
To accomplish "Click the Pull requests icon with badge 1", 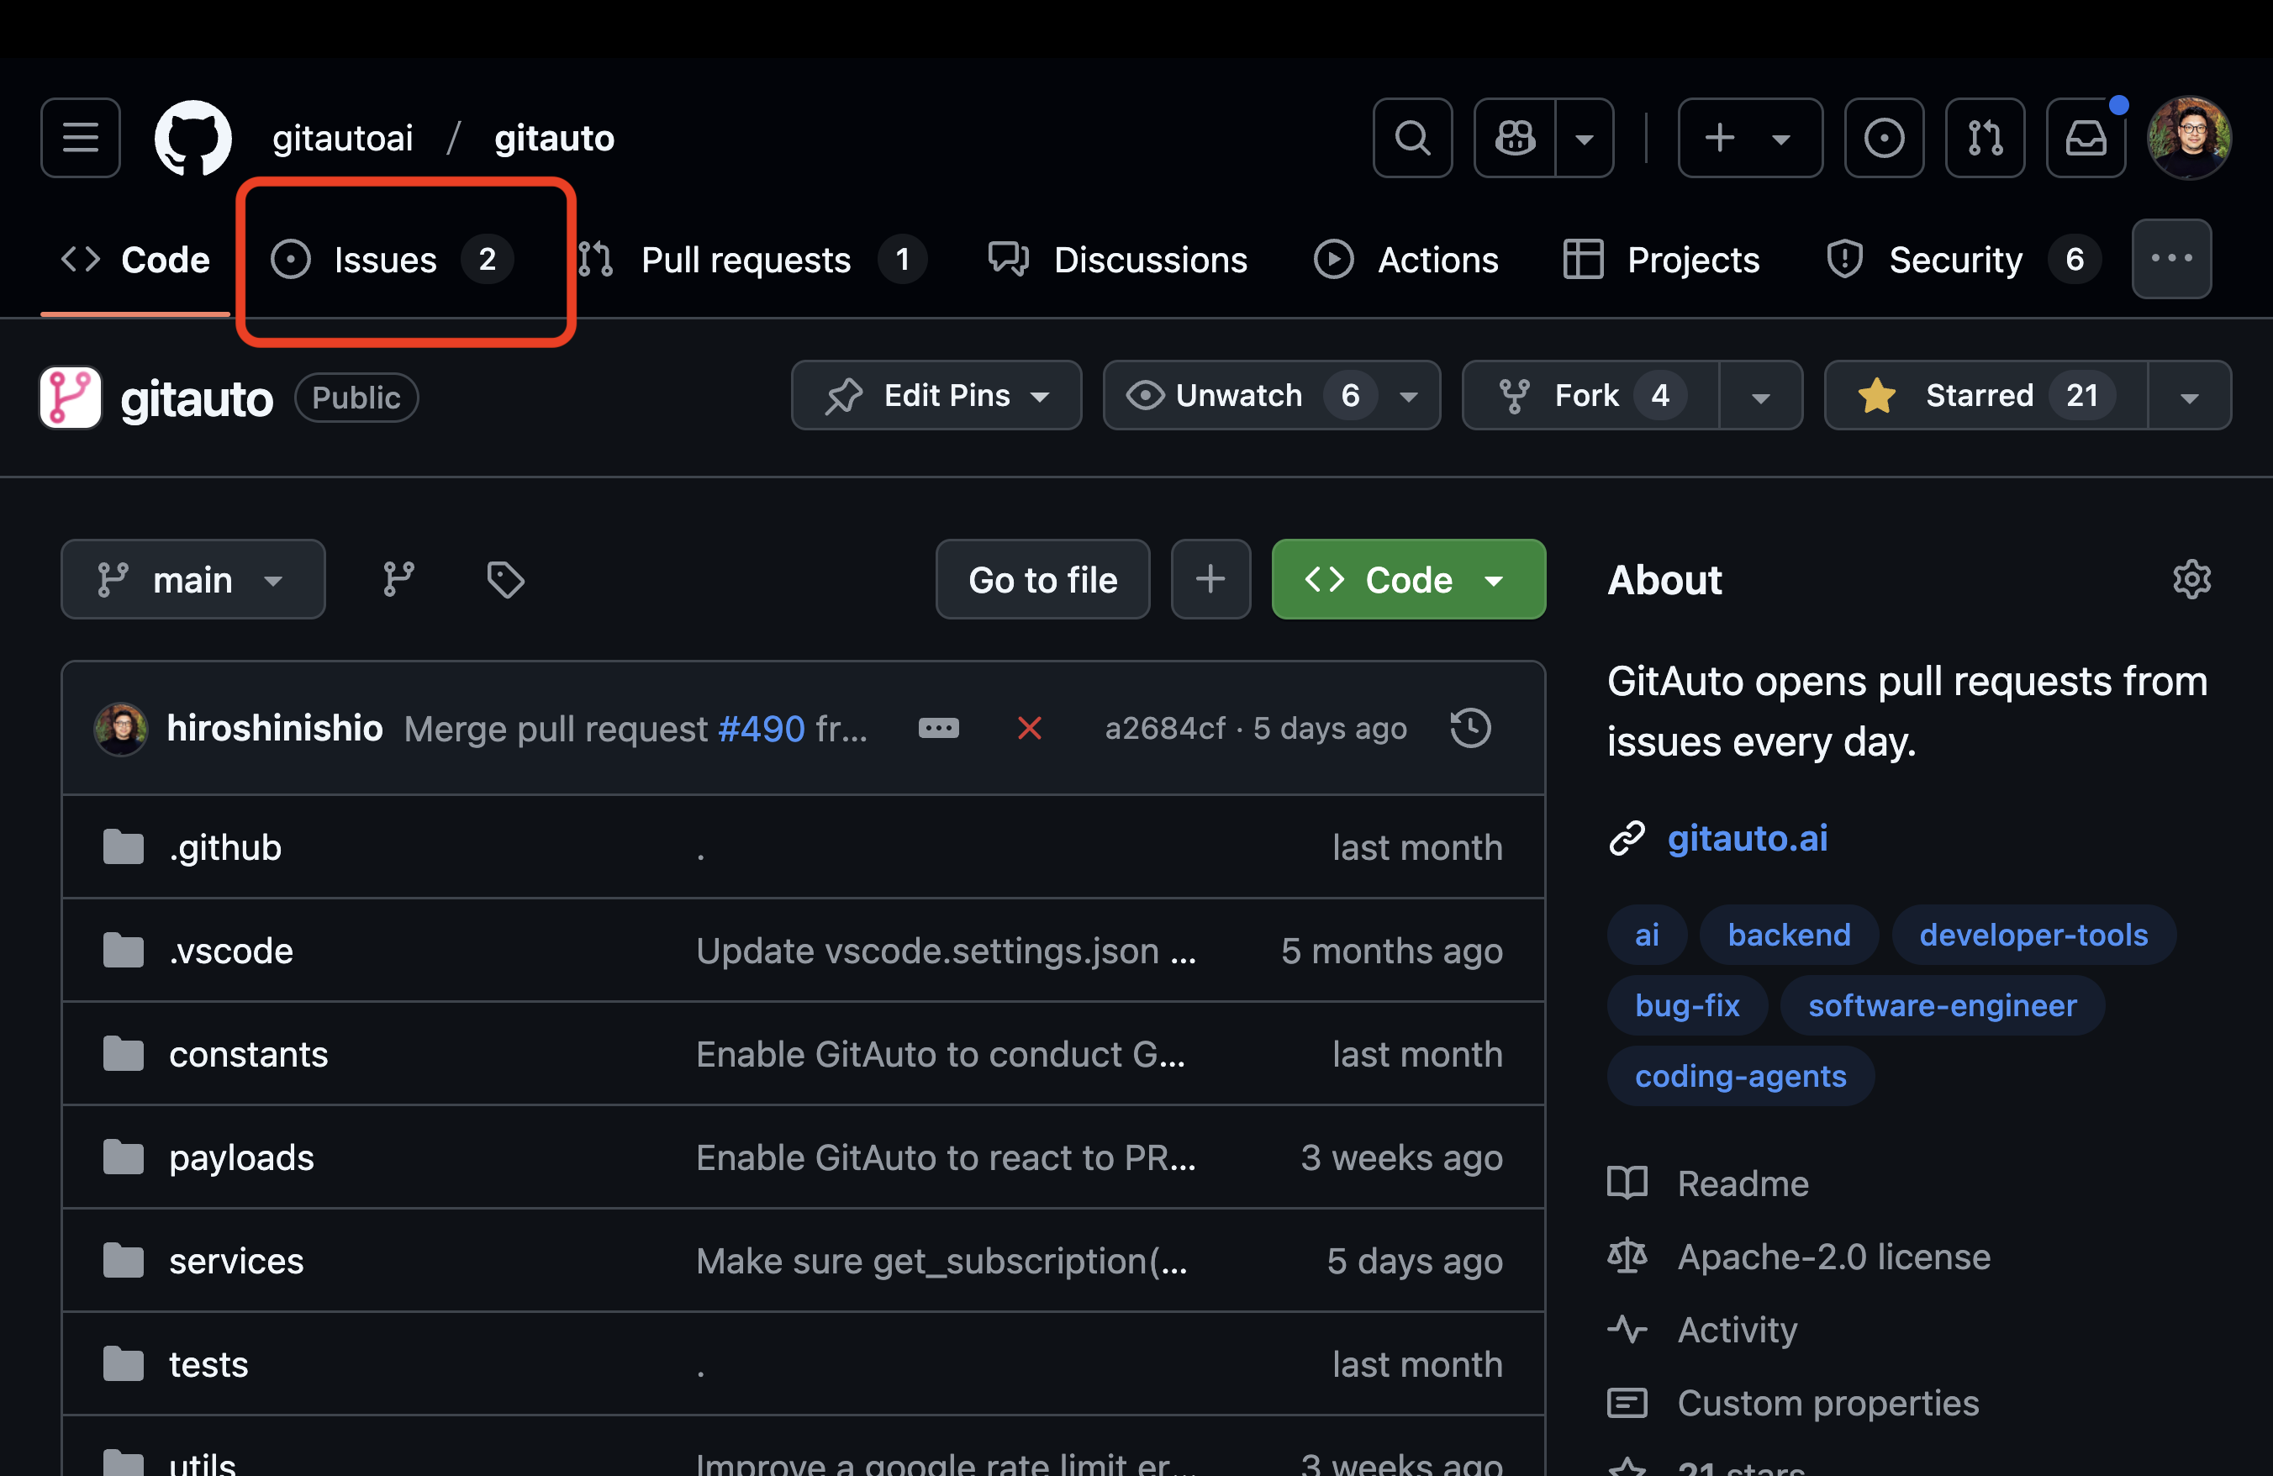I will coord(749,260).
